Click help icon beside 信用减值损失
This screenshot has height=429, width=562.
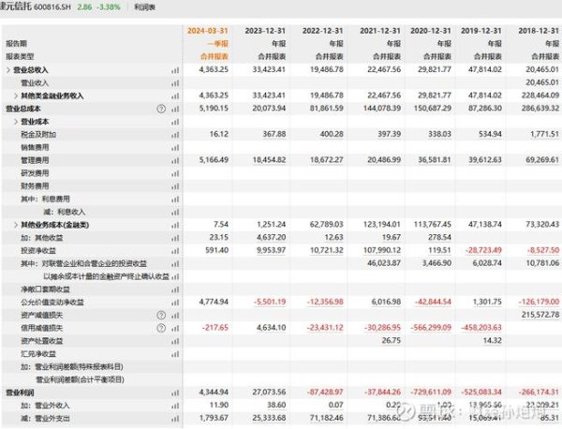[x=161, y=328]
